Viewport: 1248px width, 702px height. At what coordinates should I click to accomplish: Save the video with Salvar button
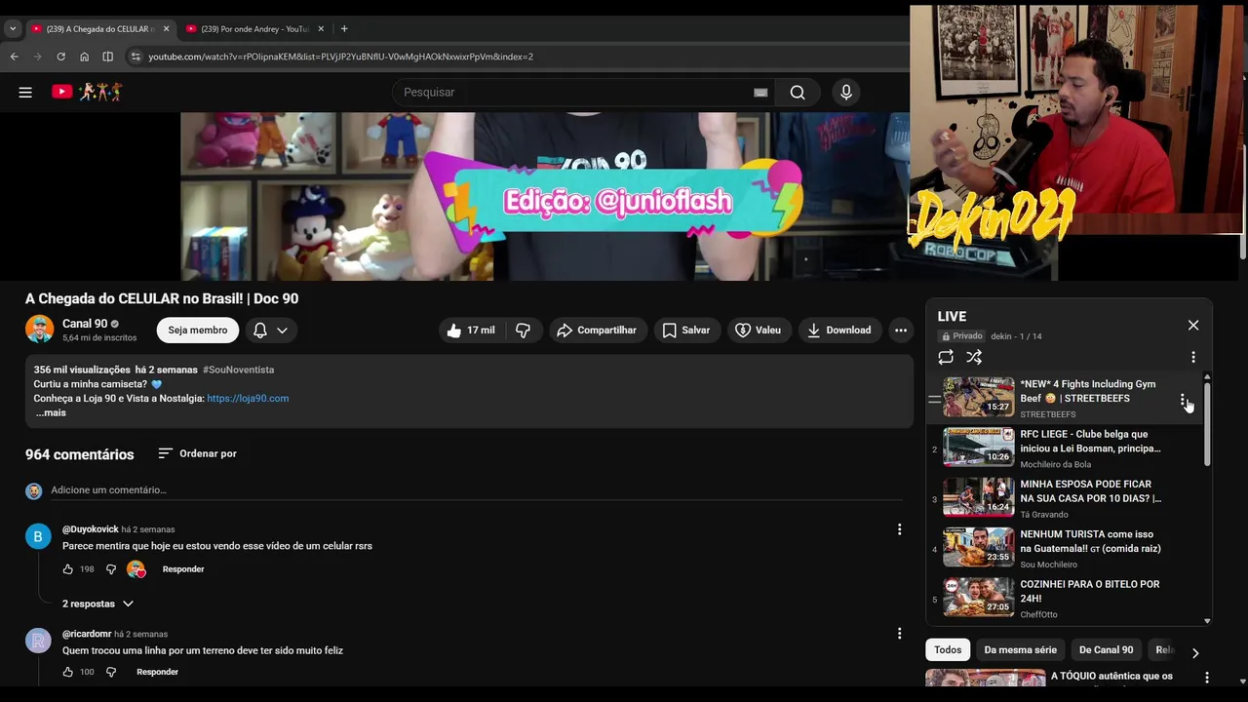[686, 331]
